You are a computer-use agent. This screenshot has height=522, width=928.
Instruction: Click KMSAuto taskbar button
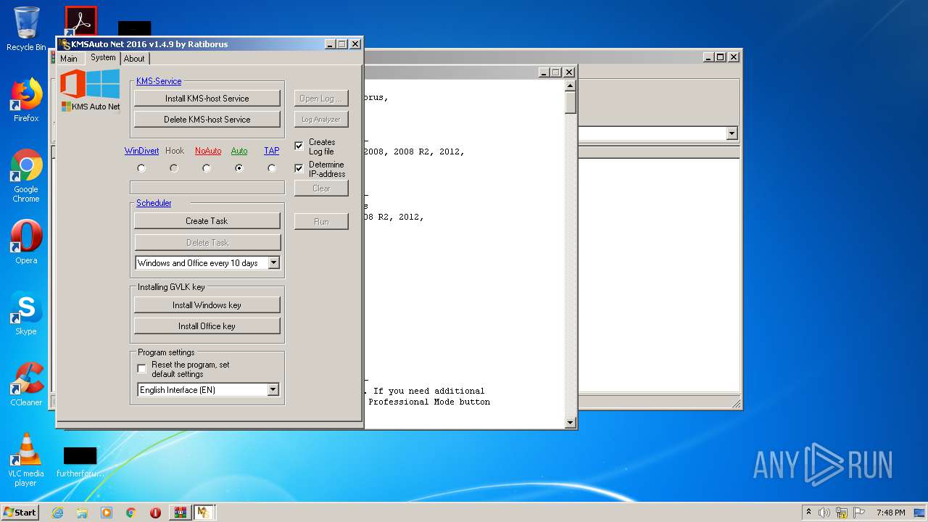(204, 513)
